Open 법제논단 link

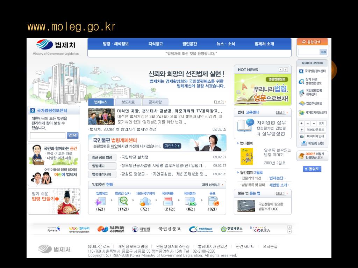(x=277, y=178)
